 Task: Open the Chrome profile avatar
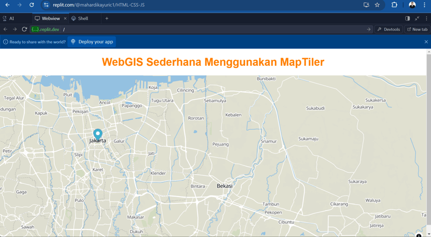pyautogui.click(x=412, y=5)
